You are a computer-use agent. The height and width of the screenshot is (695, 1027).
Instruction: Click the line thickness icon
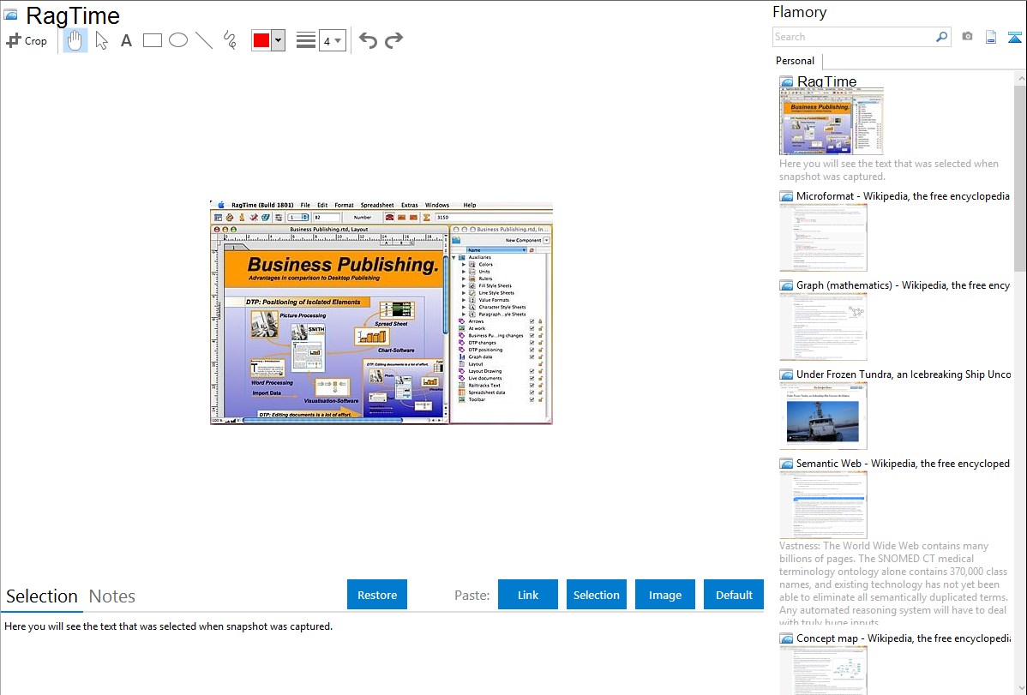(x=306, y=40)
